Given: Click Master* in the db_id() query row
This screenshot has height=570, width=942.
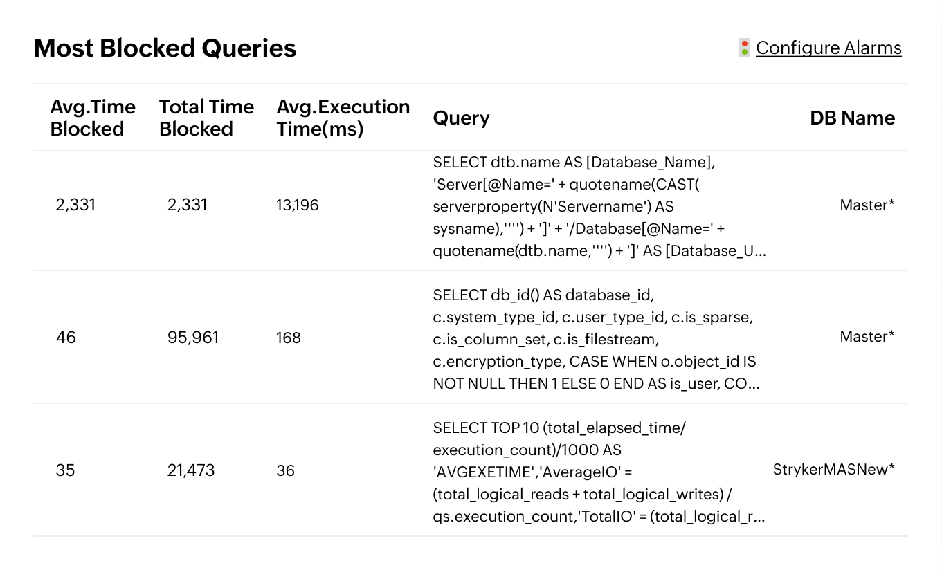Looking at the screenshot, I should click(x=867, y=337).
